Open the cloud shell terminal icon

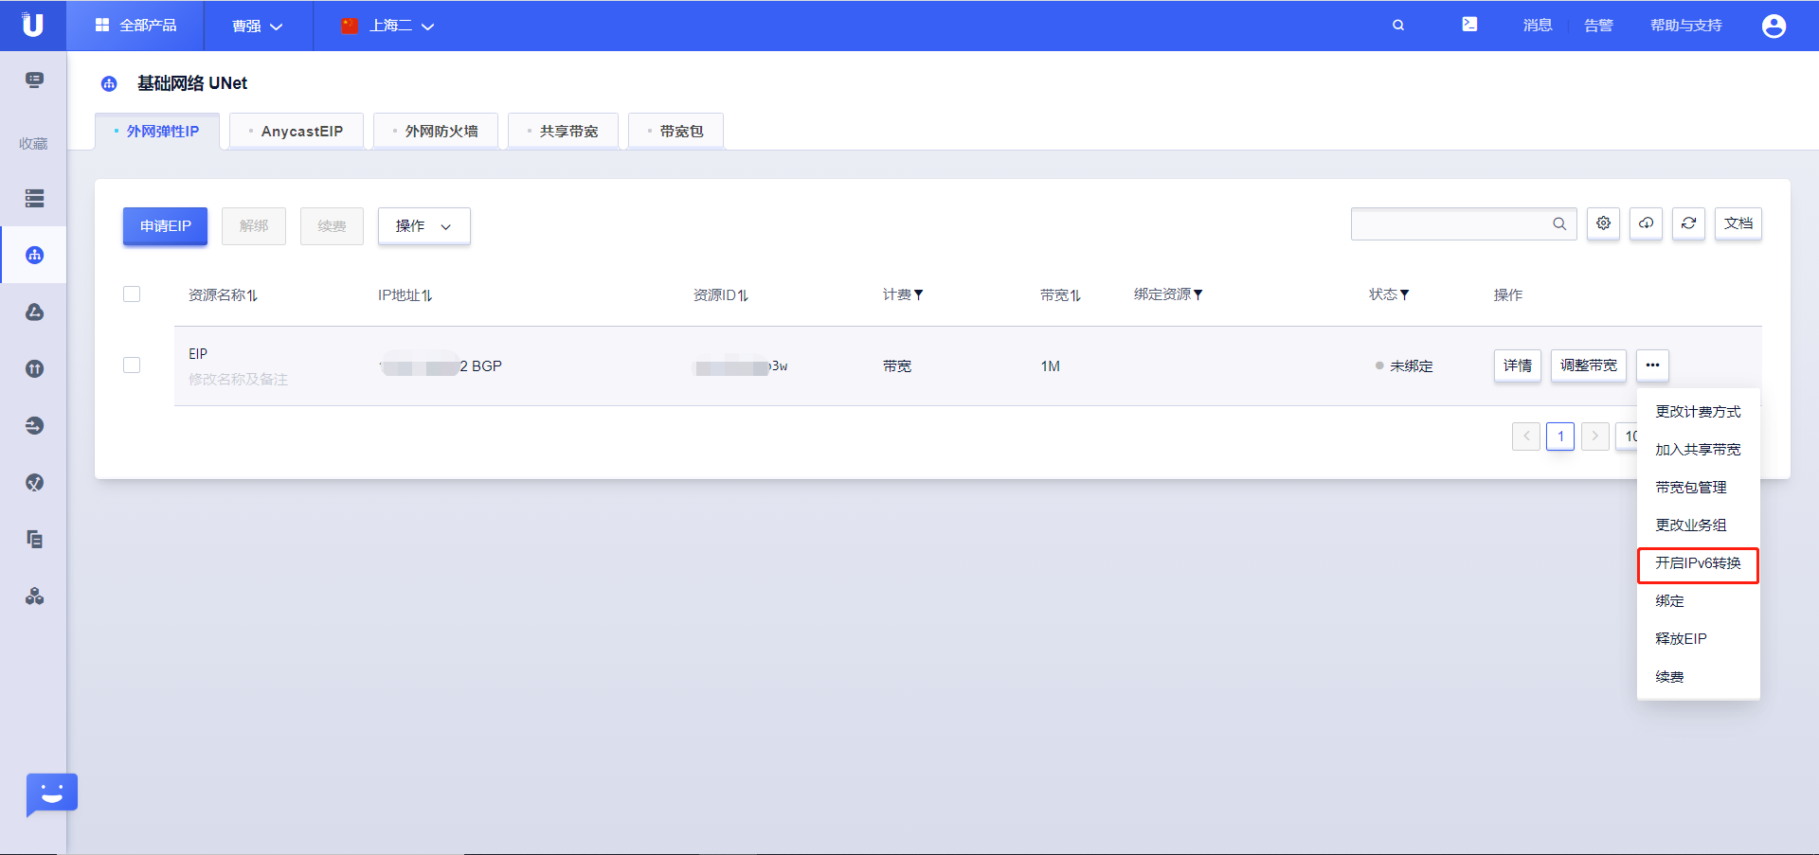click(1469, 25)
